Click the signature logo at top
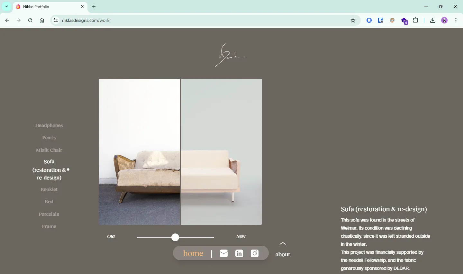Image resolution: width=463 pixels, height=274 pixels. (x=230, y=55)
